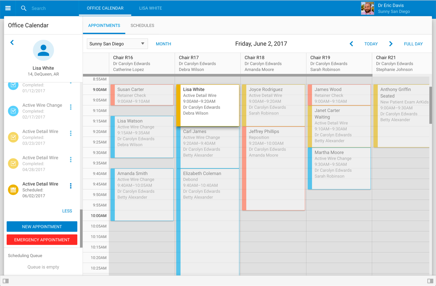Click the New Appointment button
This screenshot has height=286, width=436.
tap(42, 227)
